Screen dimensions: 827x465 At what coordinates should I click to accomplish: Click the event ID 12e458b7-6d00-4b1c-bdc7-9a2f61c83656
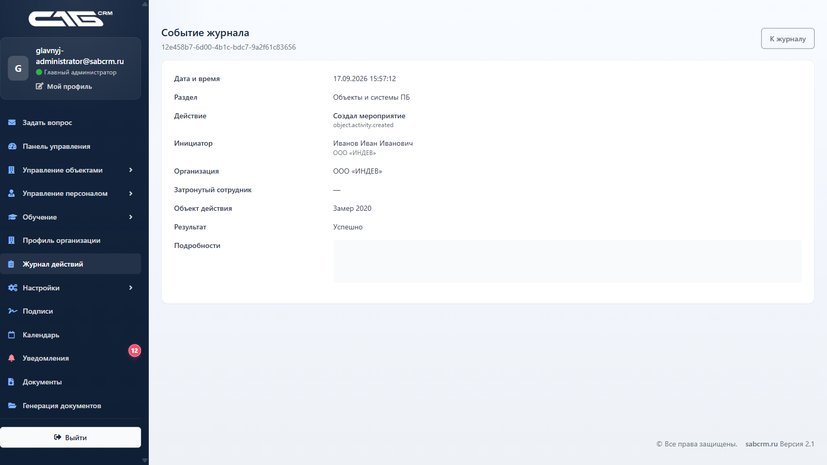click(228, 47)
